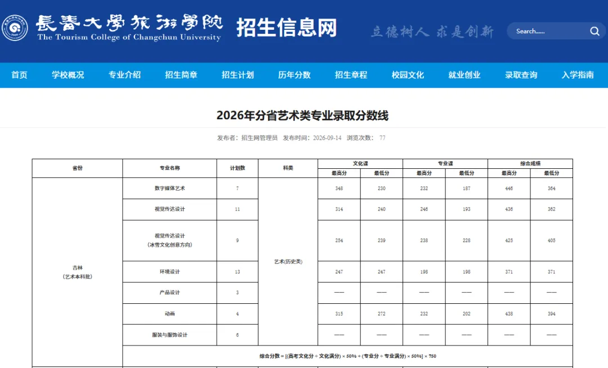608x368 pixels.
Task: Click the 视觉传达设计 (冰雪文化创意方向) cell
Action: point(169,240)
